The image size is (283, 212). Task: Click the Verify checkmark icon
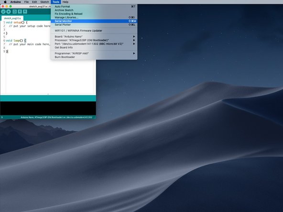pyautogui.click(x=3, y=11)
